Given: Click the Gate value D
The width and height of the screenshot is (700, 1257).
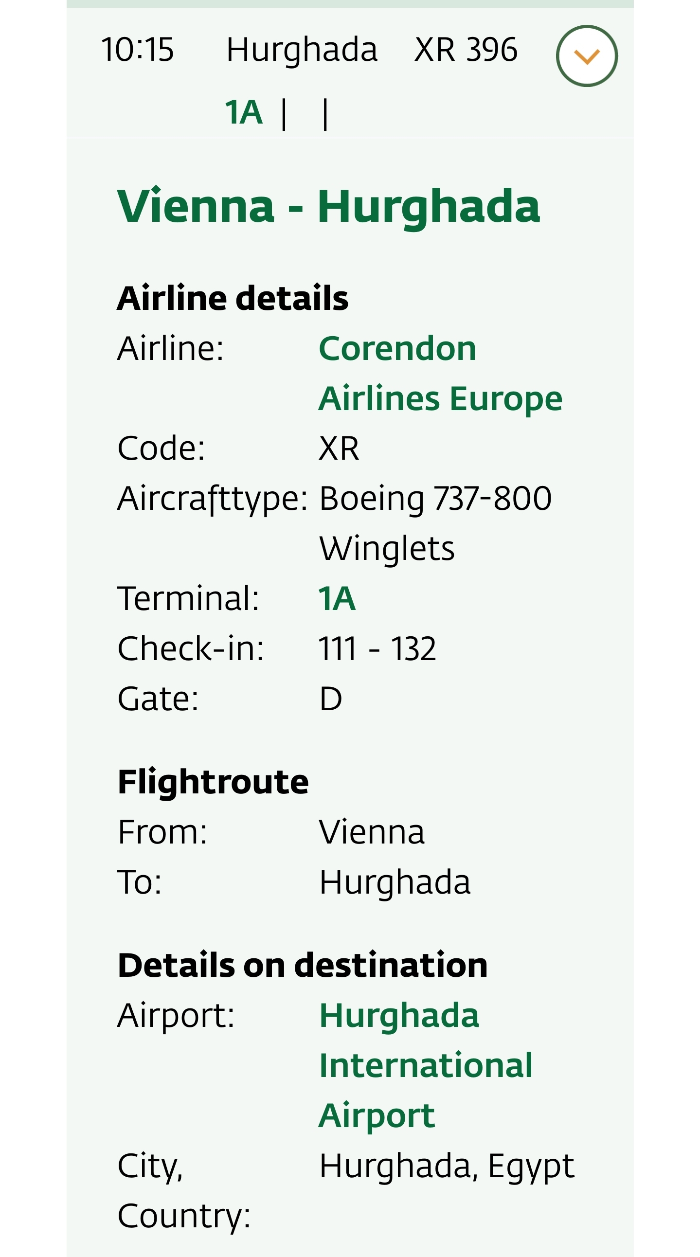Looking at the screenshot, I should tap(330, 698).
